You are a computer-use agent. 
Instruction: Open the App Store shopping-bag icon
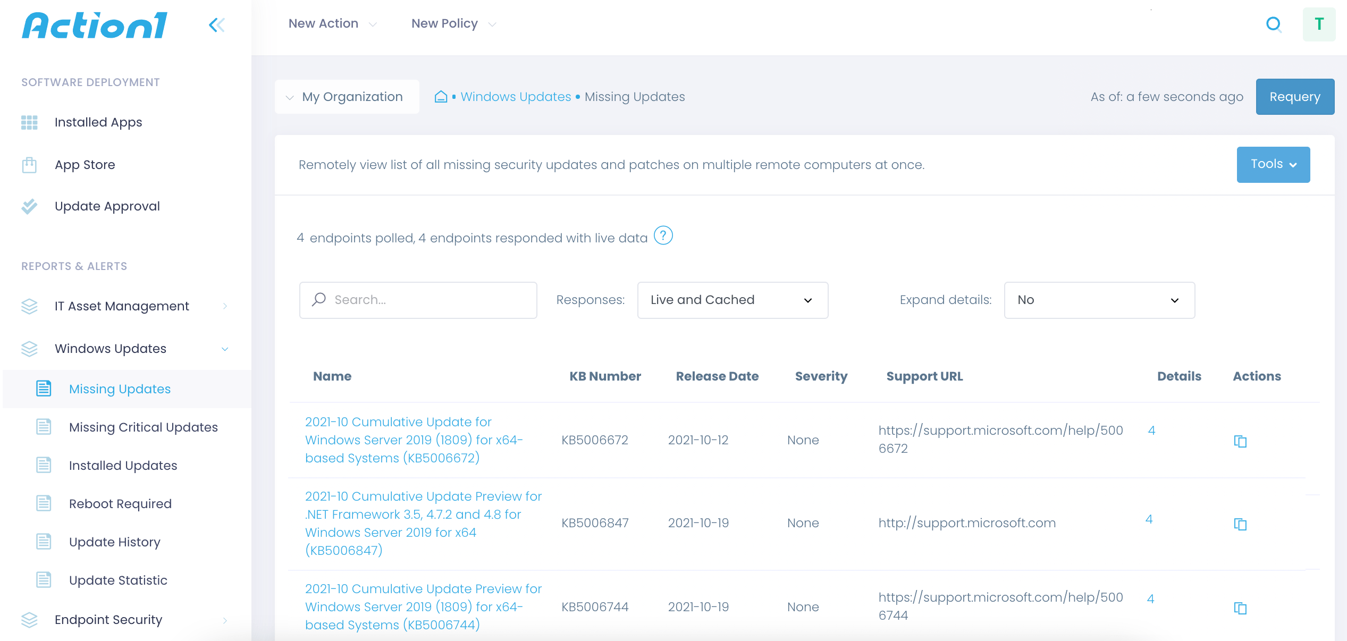tap(30, 165)
